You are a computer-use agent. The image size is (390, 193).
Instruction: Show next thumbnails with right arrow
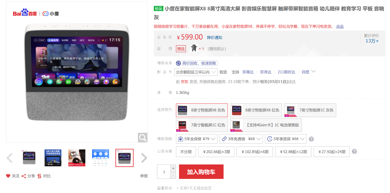[x=144, y=158]
